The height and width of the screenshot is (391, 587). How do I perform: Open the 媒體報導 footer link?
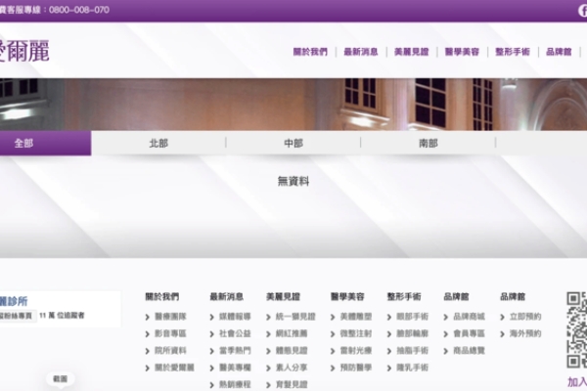pos(235,317)
